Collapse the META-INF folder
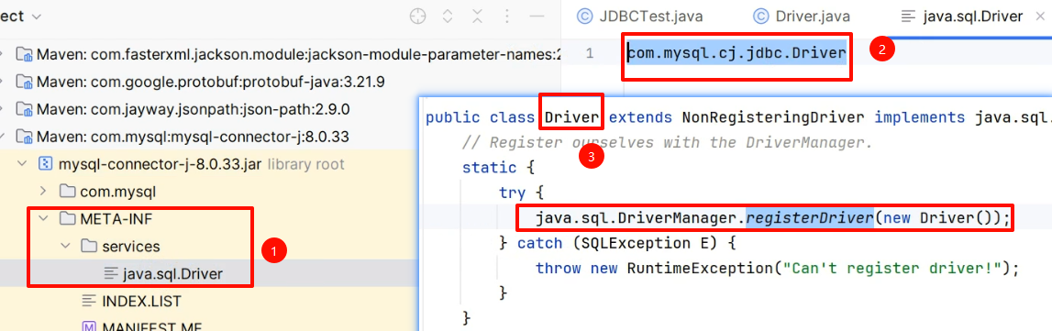This screenshot has height=331, width=1052. (44, 219)
